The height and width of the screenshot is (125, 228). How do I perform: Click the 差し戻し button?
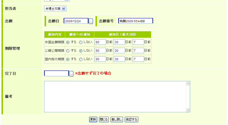pos(117,119)
